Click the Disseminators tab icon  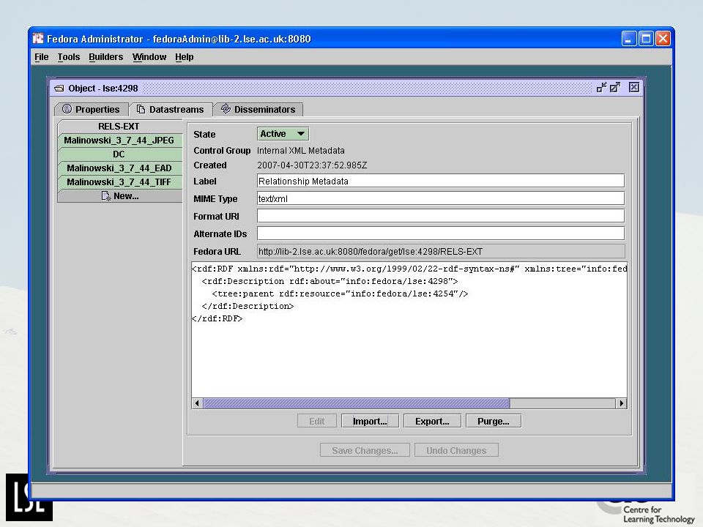click(x=226, y=109)
